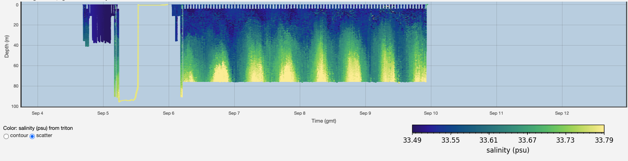Click the 100 depth axis tick label

click(15, 106)
